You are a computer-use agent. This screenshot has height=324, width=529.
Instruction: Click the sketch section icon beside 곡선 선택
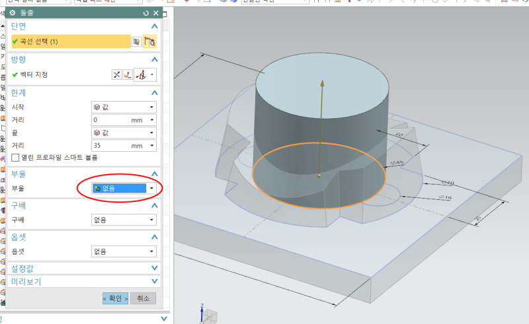point(136,42)
